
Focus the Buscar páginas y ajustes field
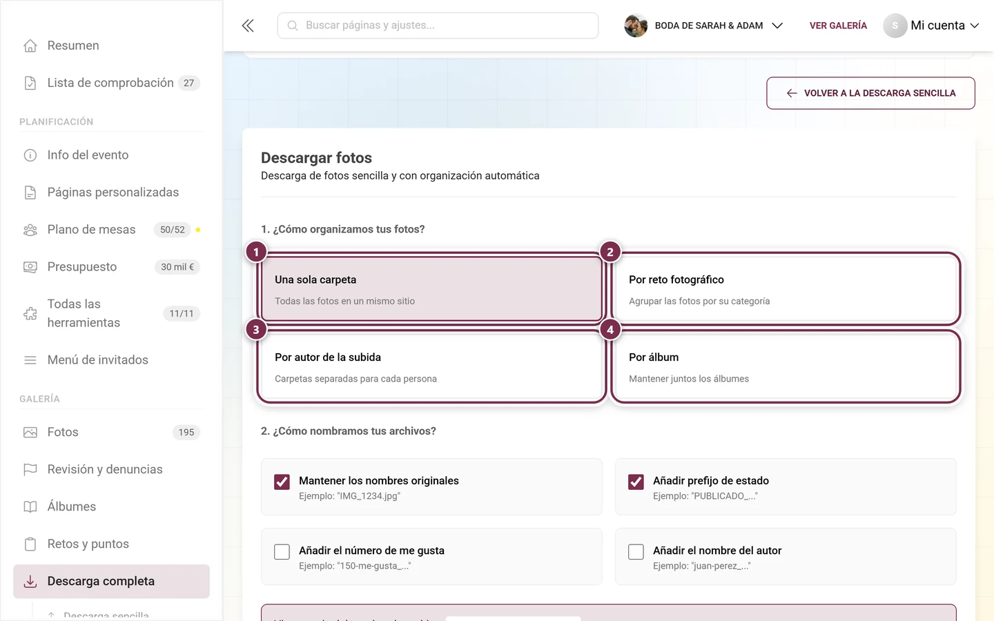pyautogui.click(x=438, y=26)
